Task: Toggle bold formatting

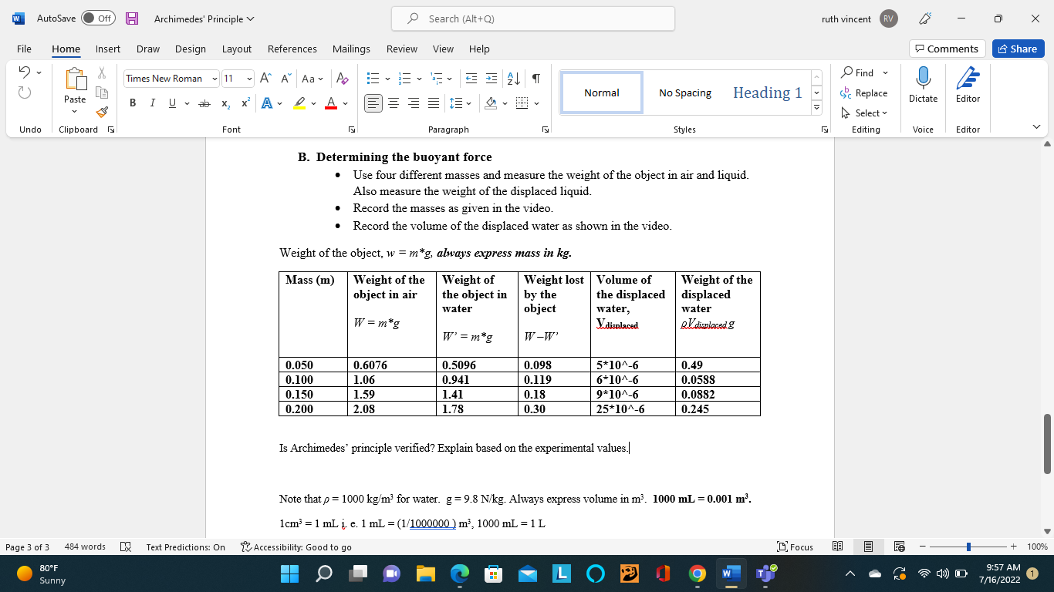Action: [133, 103]
